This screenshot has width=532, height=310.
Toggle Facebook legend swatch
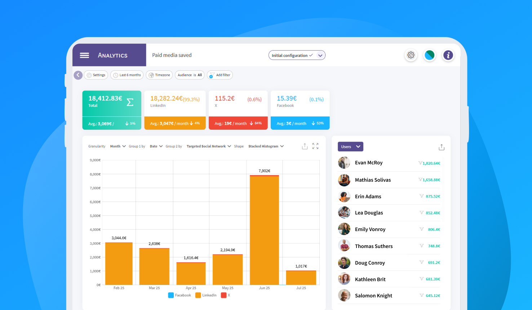pyautogui.click(x=171, y=295)
